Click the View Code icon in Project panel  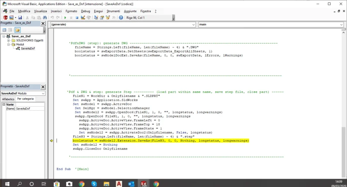coord(4,30)
